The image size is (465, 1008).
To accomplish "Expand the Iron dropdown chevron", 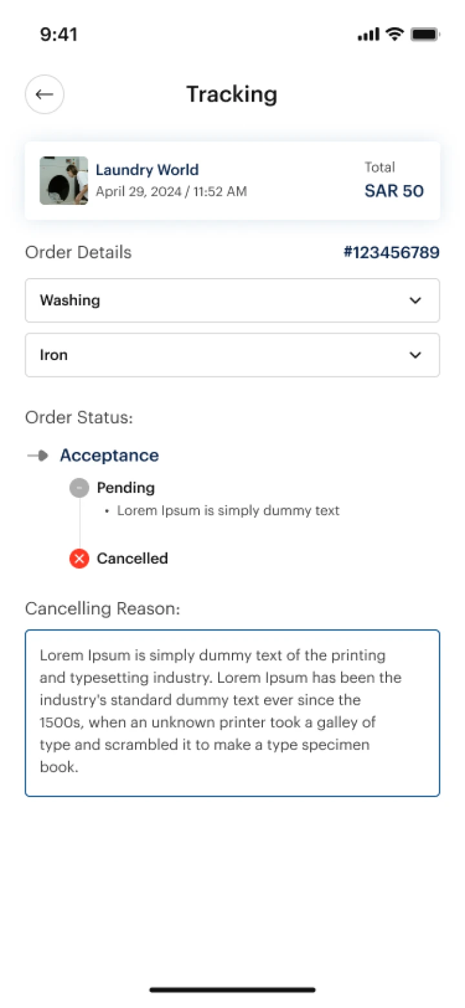I will point(415,355).
